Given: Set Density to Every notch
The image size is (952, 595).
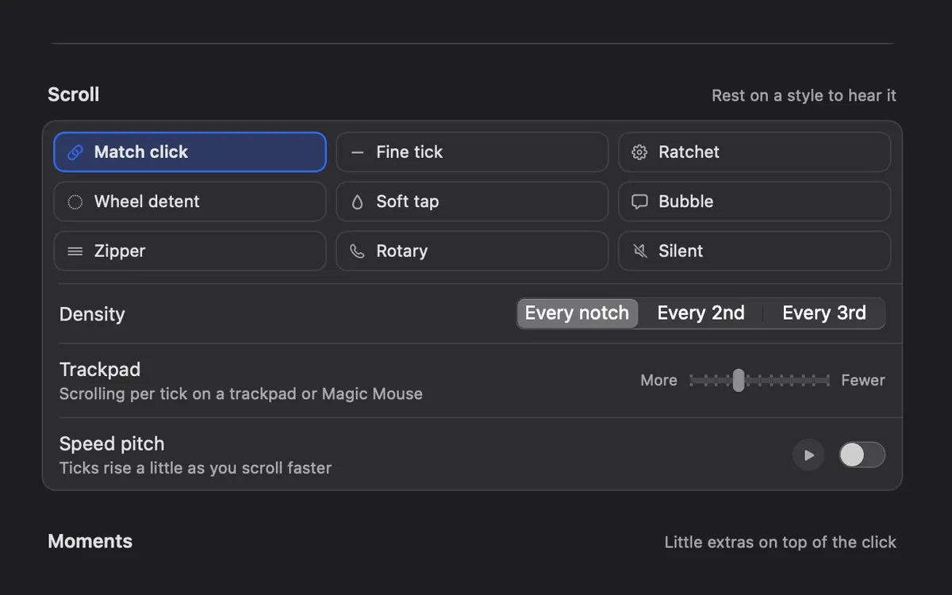Looking at the screenshot, I should click(x=578, y=313).
